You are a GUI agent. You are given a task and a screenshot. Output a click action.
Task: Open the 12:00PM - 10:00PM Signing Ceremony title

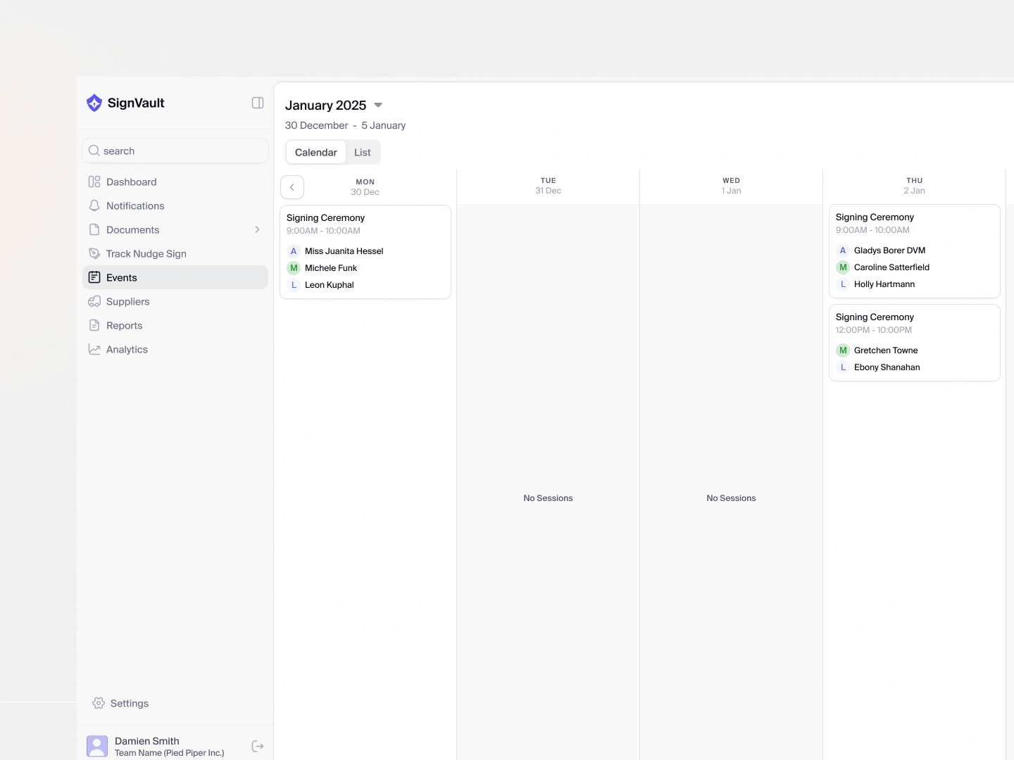875,317
